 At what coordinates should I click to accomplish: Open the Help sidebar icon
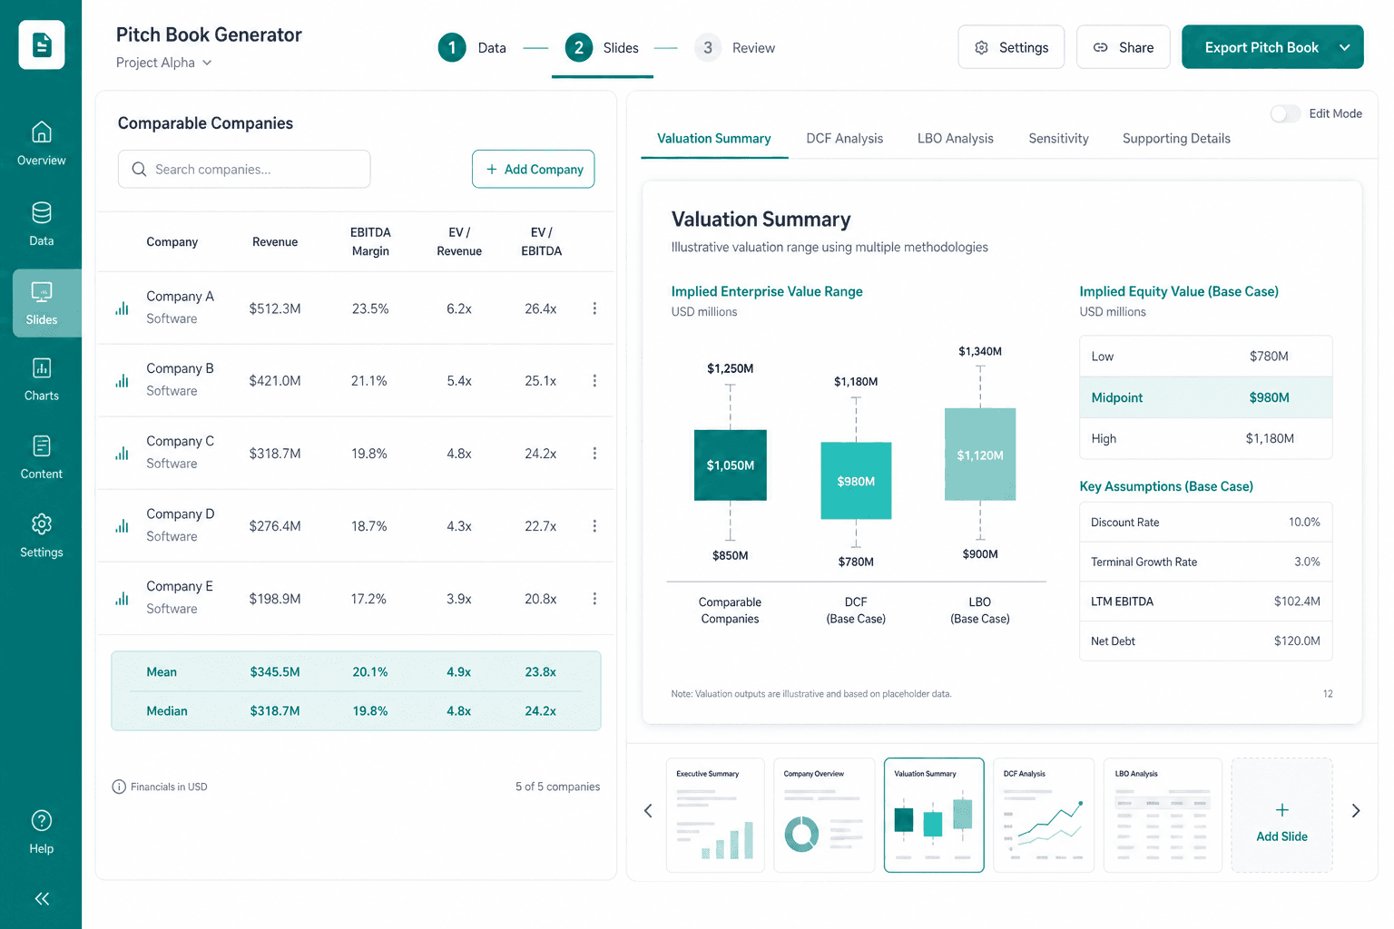coord(42,832)
